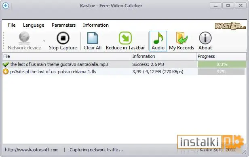
Task: Open the Parameters menu
Action: (x=64, y=25)
